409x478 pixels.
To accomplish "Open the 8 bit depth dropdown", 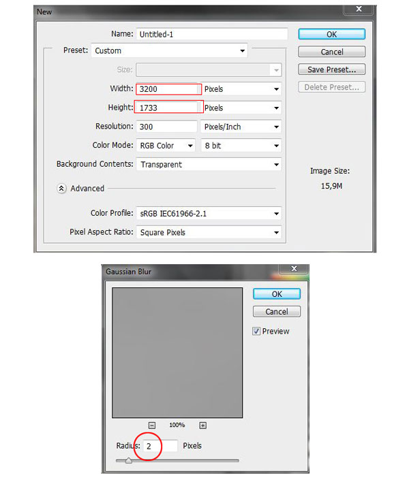I will click(x=241, y=146).
